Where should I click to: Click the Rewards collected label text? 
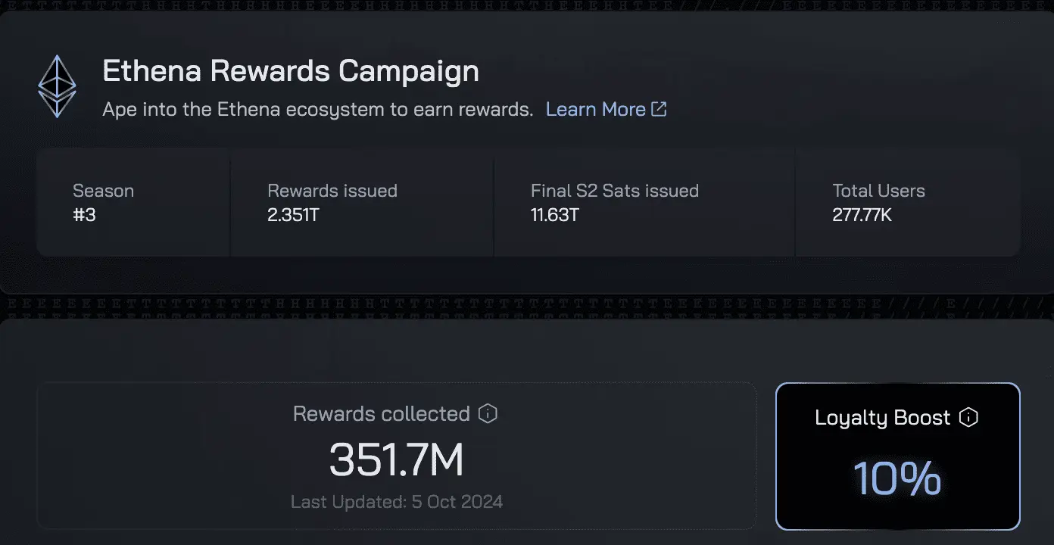click(x=382, y=413)
